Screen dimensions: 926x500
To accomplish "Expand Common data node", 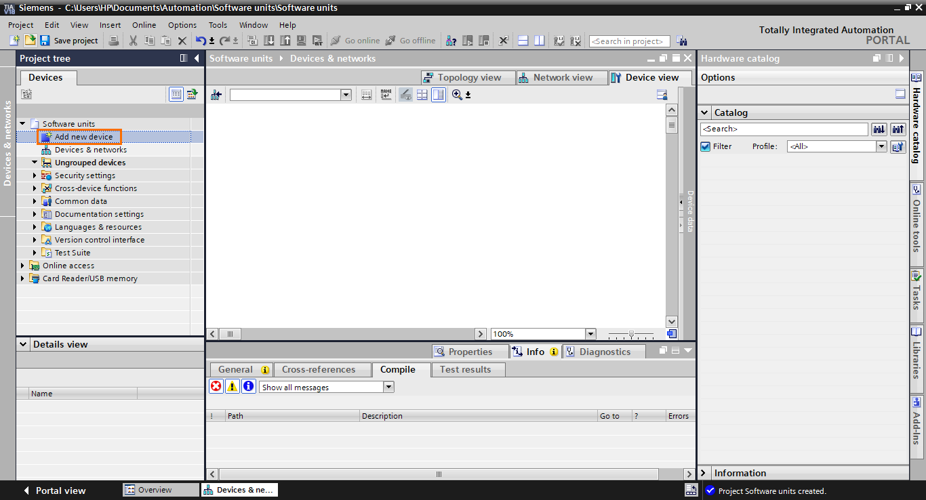I will point(35,201).
